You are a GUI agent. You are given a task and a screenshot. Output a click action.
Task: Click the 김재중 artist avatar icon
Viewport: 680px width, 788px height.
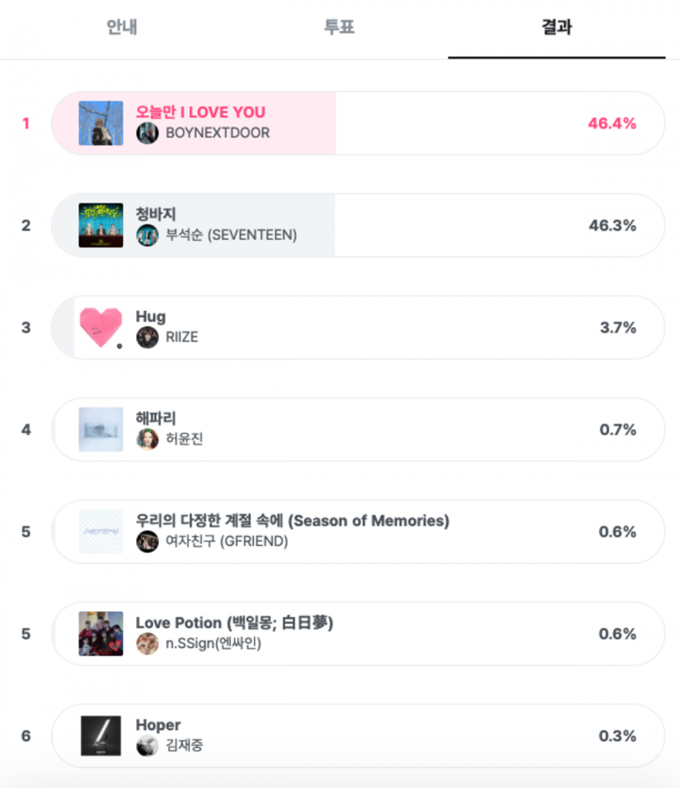coord(148,745)
